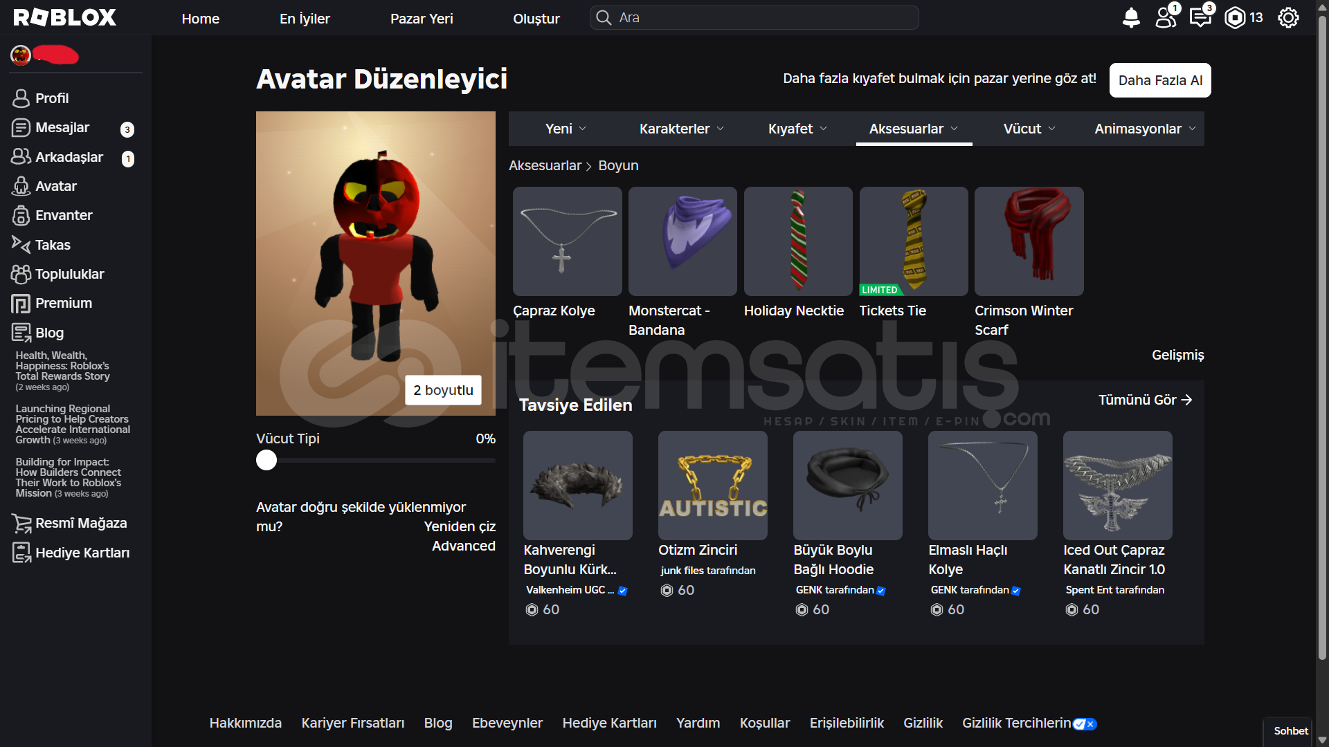Open blog post Building for Impact
Image resolution: width=1329 pixels, height=747 pixels.
click(x=68, y=477)
